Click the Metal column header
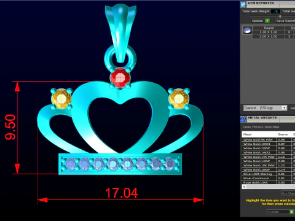 259,134
